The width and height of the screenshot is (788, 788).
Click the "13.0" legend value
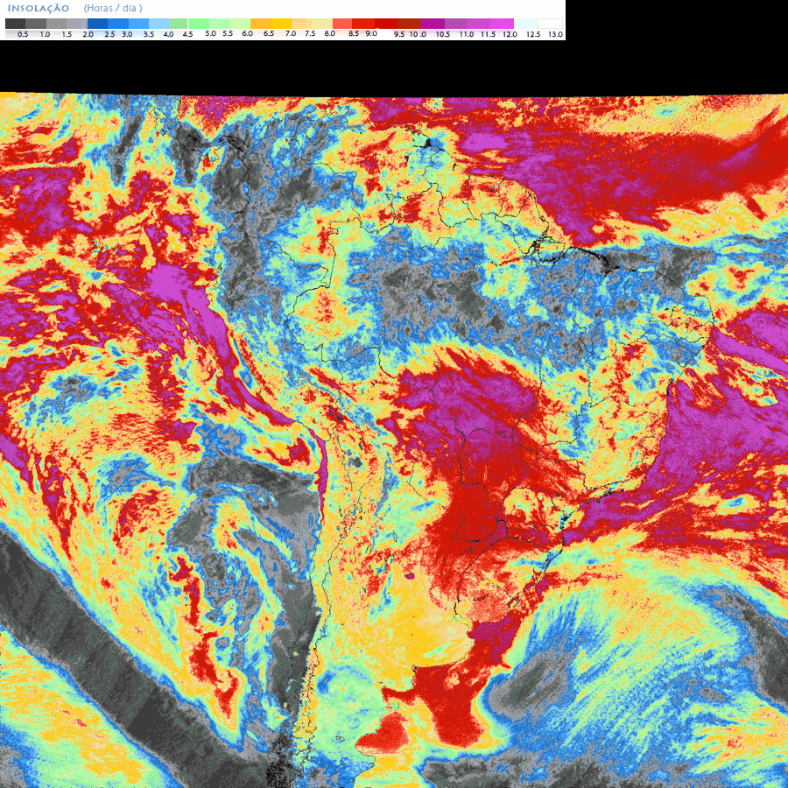click(x=555, y=34)
